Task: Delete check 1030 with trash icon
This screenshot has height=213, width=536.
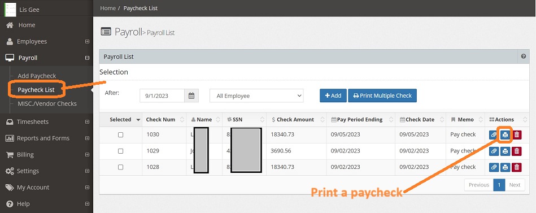Action: point(517,134)
